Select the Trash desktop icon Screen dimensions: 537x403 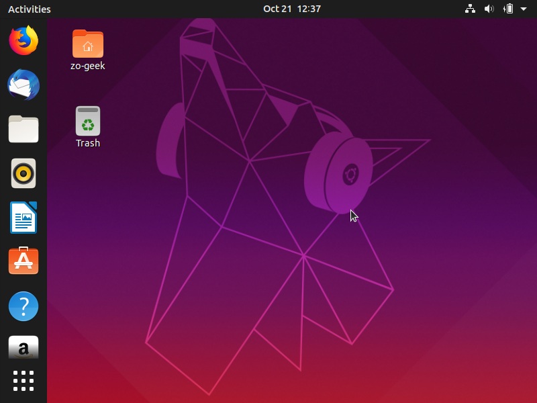(x=88, y=121)
